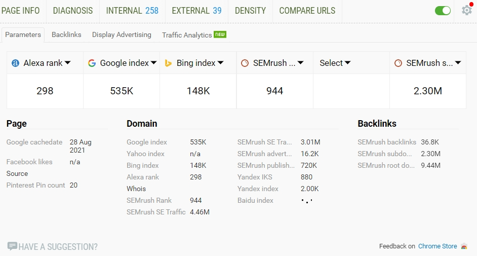Open the EXTERNAL 39 links tab
This screenshot has height=256, width=477.
pyautogui.click(x=196, y=11)
